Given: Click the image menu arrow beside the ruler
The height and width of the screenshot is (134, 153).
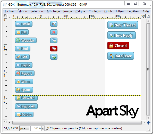Looking at the screenshot, I should [x=5, y=16].
